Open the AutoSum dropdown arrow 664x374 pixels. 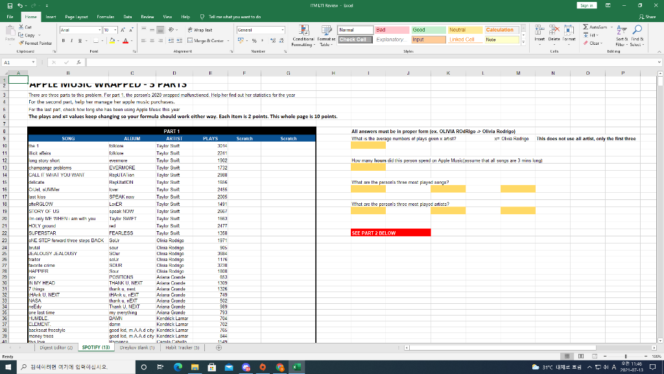point(612,27)
